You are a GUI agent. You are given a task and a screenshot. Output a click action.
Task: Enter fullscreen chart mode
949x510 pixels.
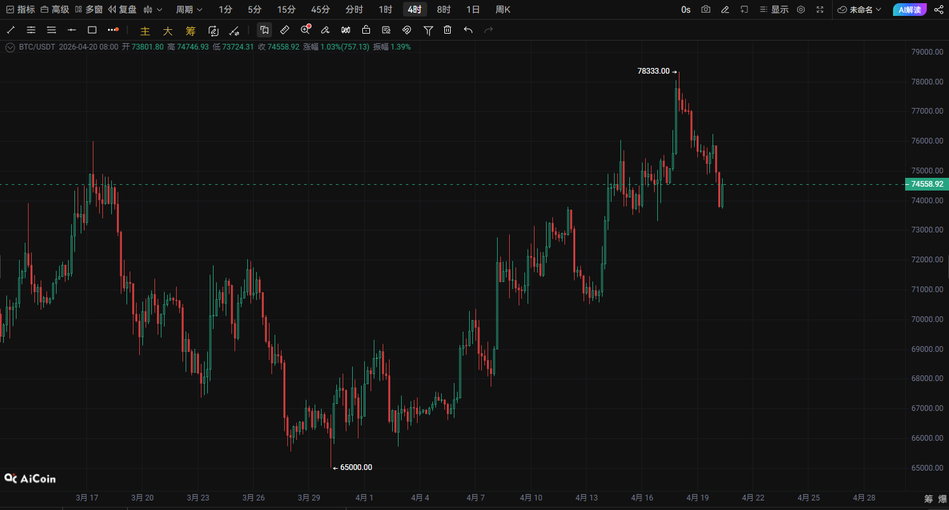click(820, 10)
